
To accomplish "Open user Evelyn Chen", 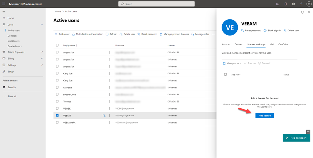I will pos(69,94).
